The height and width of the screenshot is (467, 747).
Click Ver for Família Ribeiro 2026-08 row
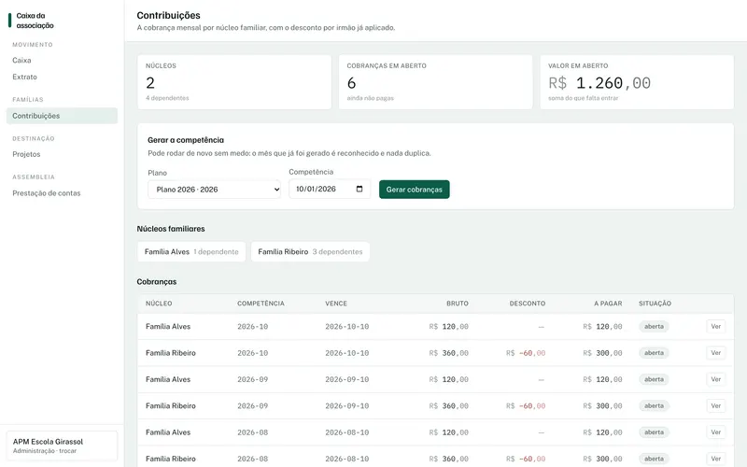click(715, 459)
